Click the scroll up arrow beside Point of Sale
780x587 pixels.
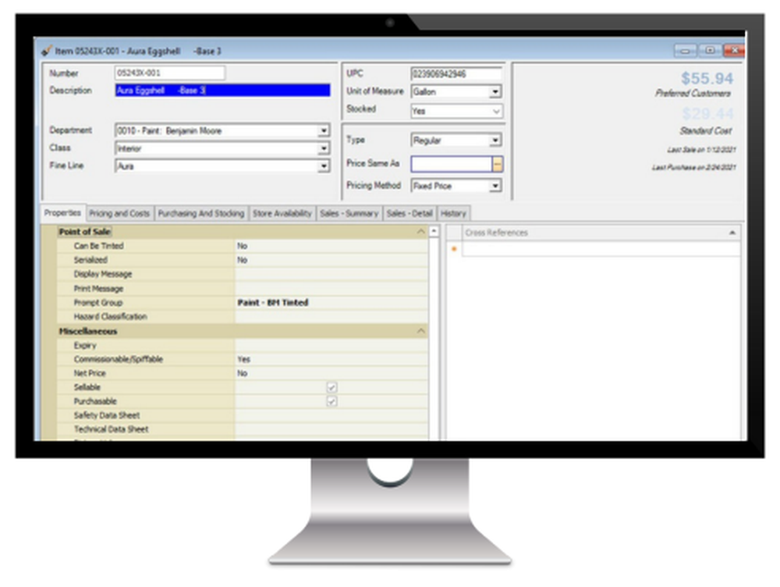coord(435,231)
